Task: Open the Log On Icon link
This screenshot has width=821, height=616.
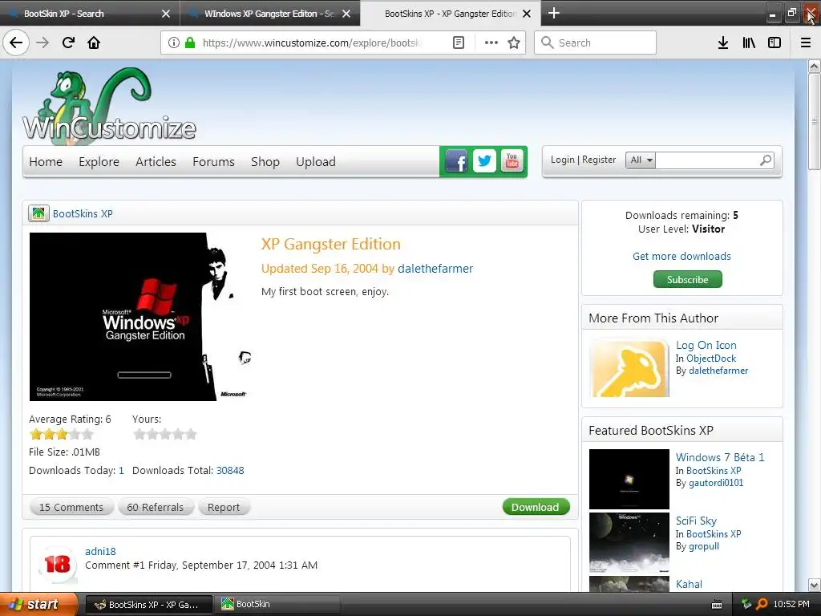Action: point(706,345)
